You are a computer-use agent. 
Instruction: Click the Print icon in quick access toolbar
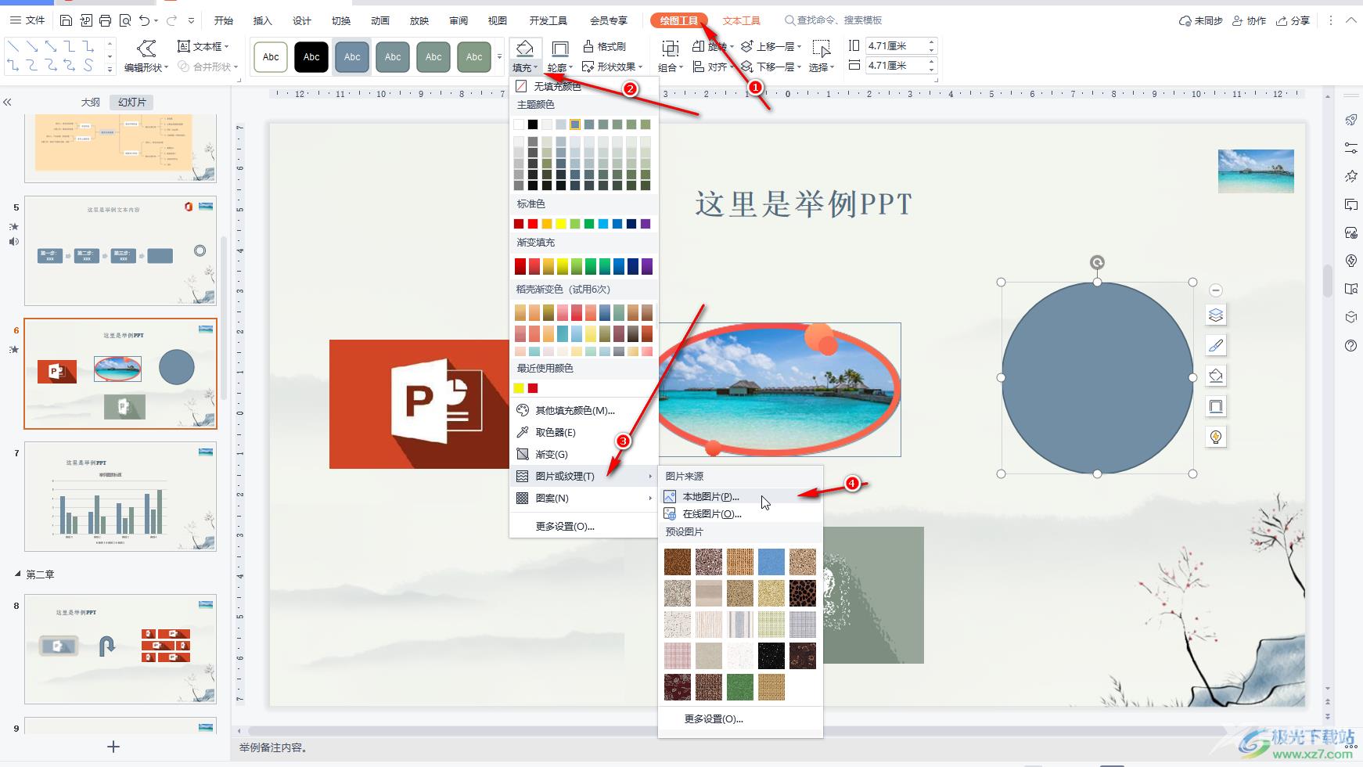click(x=105, y=20)
